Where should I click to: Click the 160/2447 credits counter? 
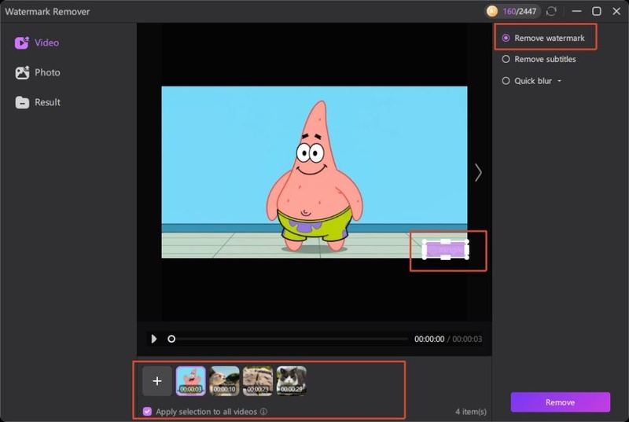coord(520,12)
